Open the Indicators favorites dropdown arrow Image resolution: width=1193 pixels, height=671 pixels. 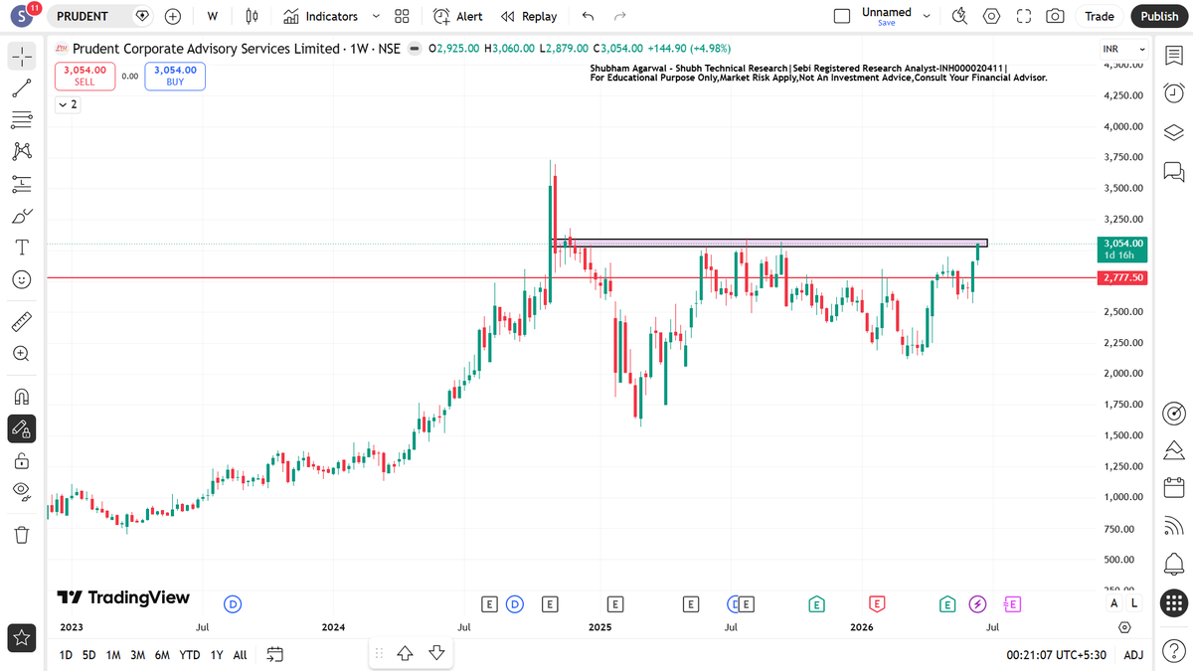[x=376, y=16]
